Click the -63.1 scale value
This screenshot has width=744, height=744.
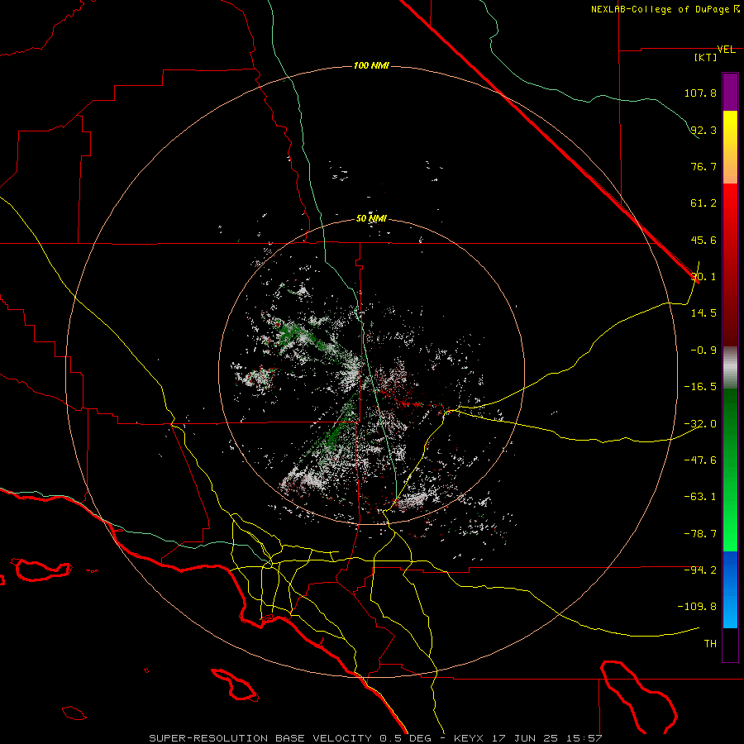coord(700,497)
